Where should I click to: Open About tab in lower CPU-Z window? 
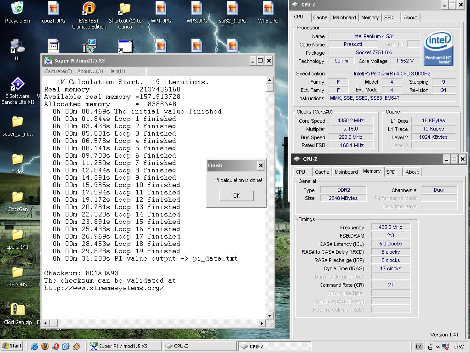click(412, 172)
